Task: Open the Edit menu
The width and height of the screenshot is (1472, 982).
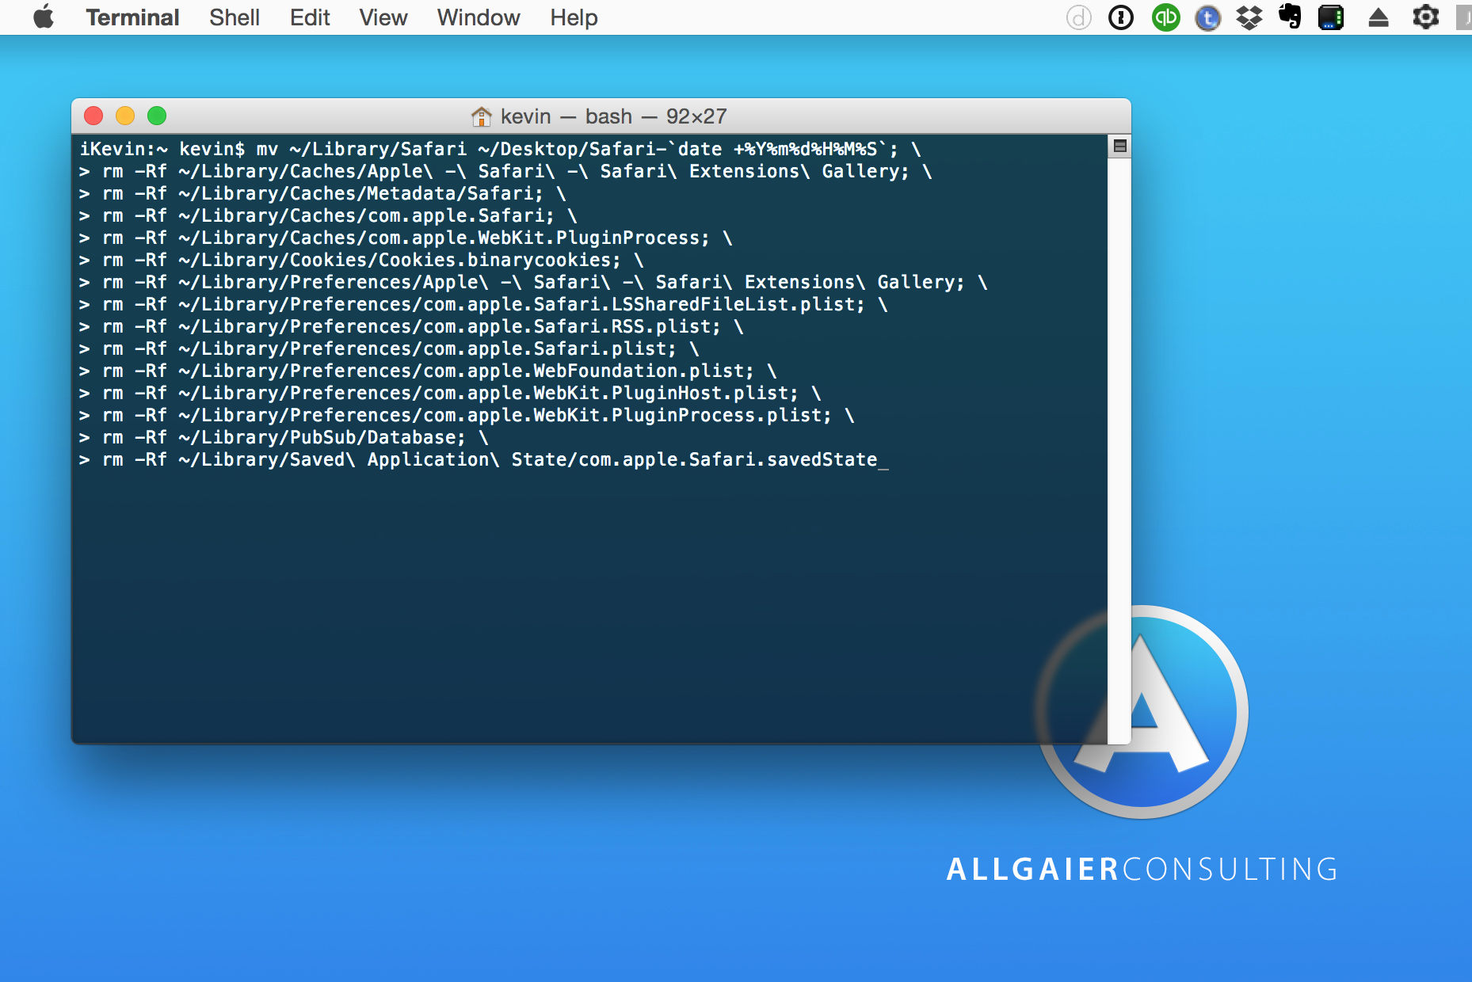Action: tap(310, 17)
